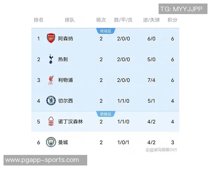Open the www.pgapp-sports.com link

pos(42,160)
